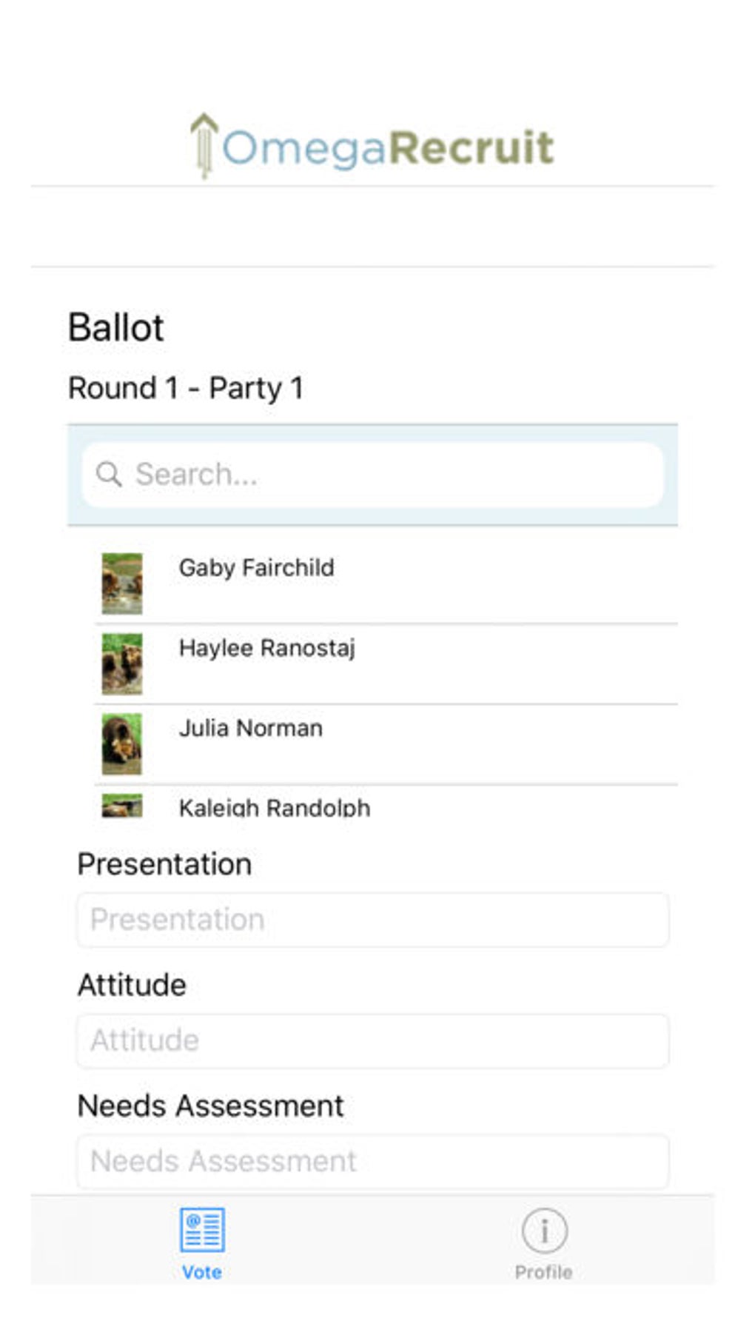Viewport: 755px width, 1341px height.
Task: Focus the Search text field
Action: (x=385, y=474)
